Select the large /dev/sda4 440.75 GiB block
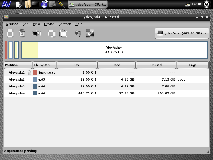213x160 pixels. coord(114,50)
